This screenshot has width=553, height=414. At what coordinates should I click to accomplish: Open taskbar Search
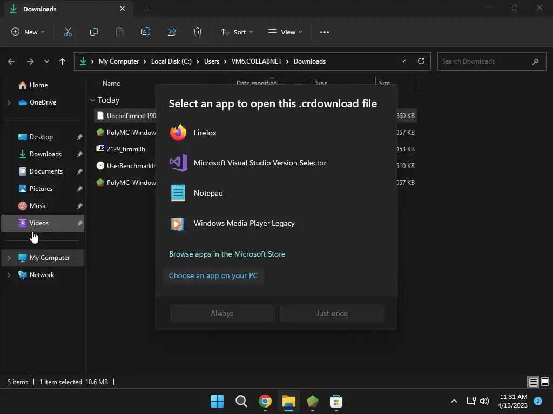pos(241,401)
